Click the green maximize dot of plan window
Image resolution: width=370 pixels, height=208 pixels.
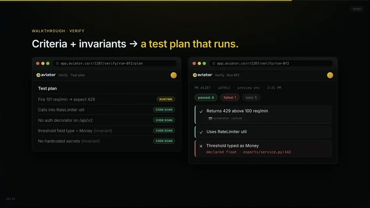click(x=48, y=63)
